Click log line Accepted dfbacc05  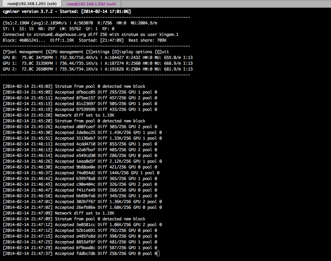click(80, 92)
